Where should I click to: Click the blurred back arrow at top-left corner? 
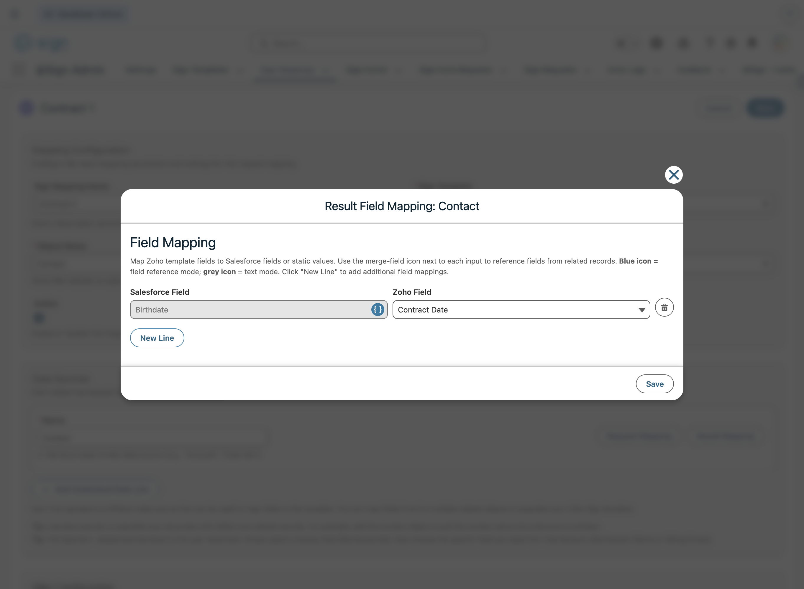pyautogui.click(x=15, y=14)
